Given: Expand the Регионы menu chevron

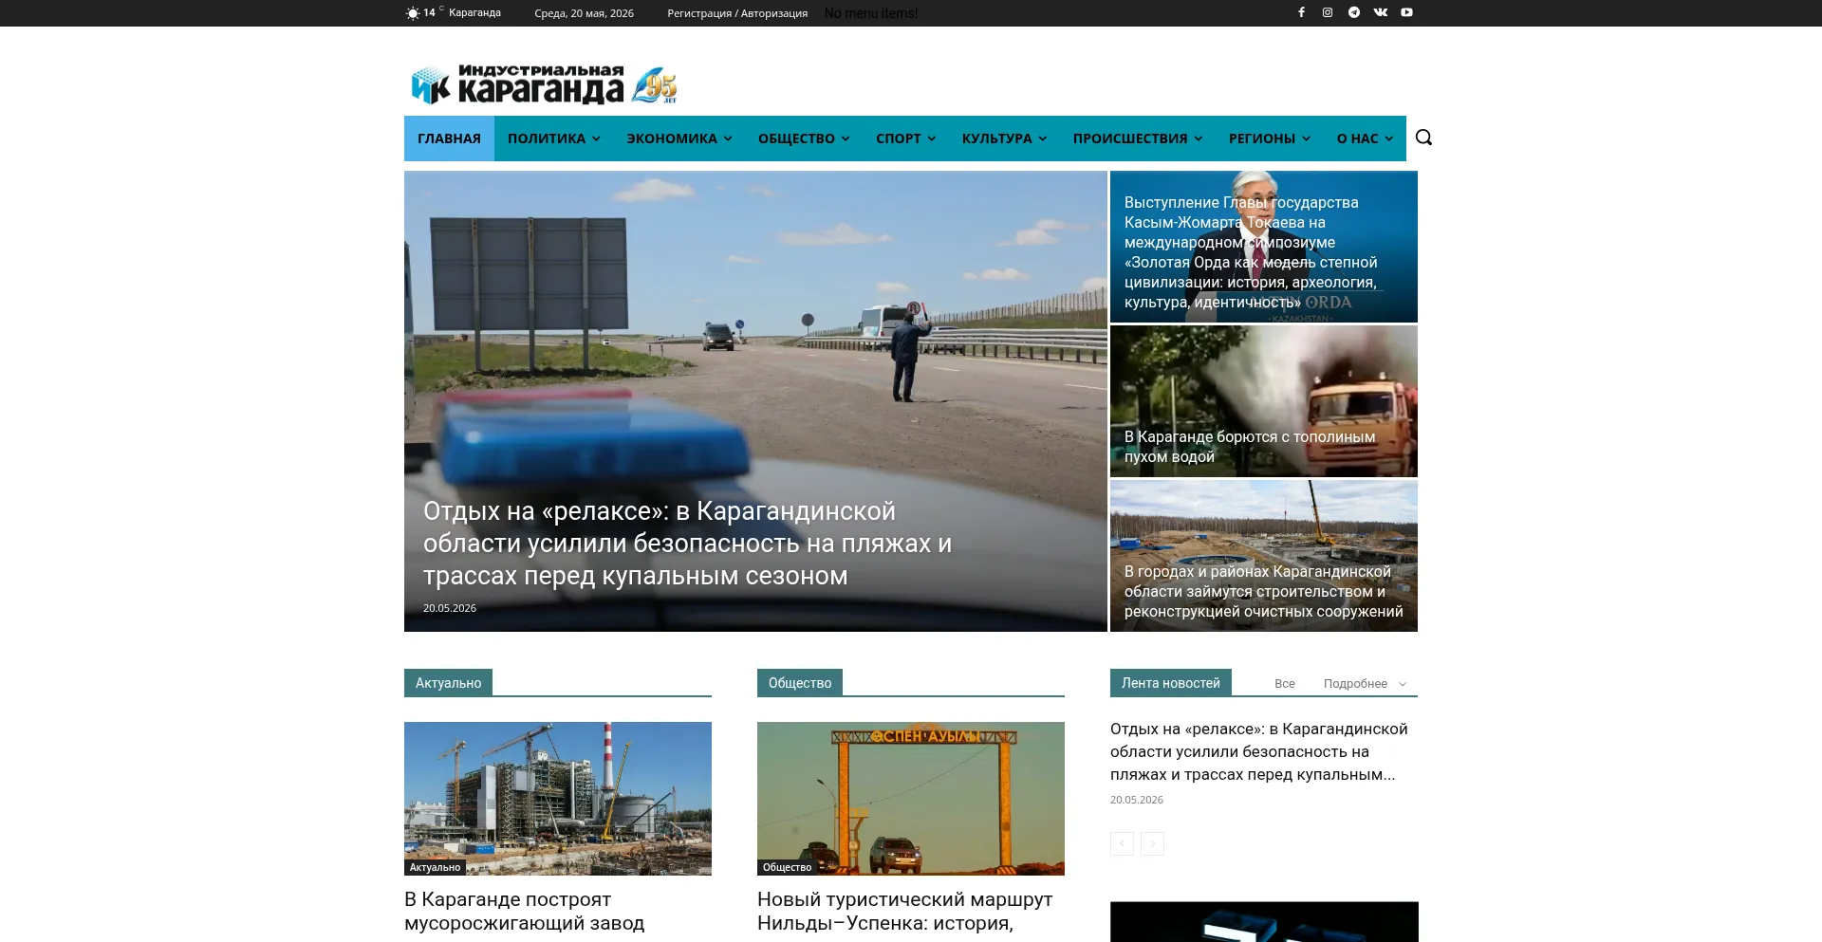Looking at the screenshot, I should click(1307, 139).
